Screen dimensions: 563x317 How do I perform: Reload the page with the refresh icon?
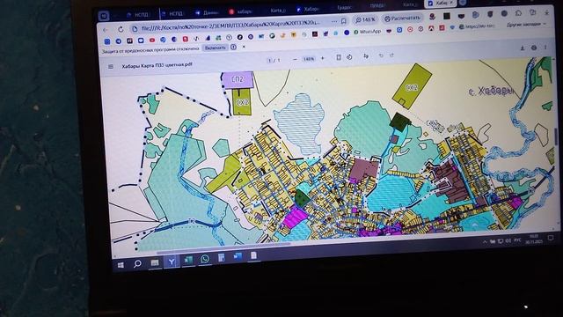click(x=121, y=29)
